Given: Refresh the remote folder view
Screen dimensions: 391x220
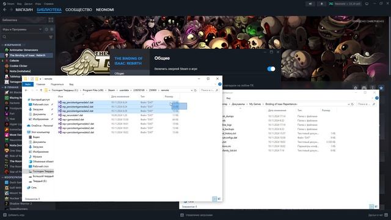Looking at the screenshot, I should click(195, 90).
